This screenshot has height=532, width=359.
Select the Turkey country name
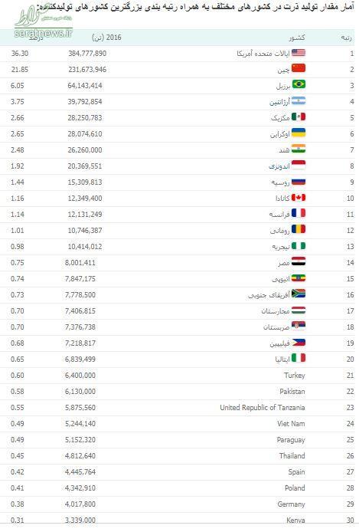(x=294, y=375)
